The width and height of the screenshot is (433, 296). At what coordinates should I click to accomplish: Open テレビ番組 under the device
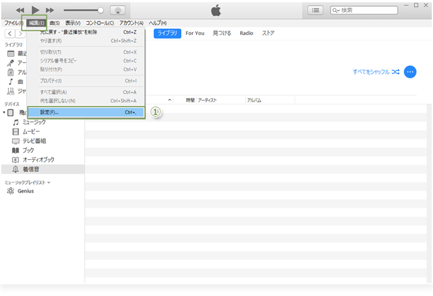coord(34,141)
